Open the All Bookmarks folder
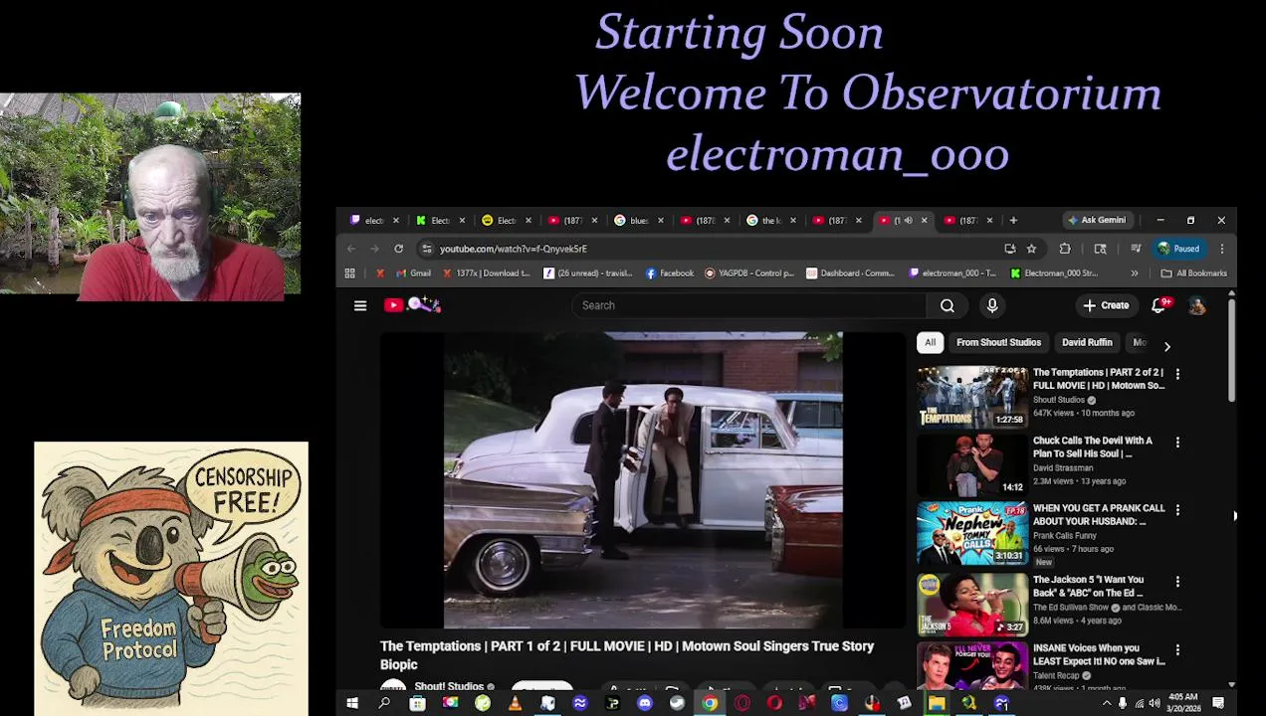 [1193, 273]
